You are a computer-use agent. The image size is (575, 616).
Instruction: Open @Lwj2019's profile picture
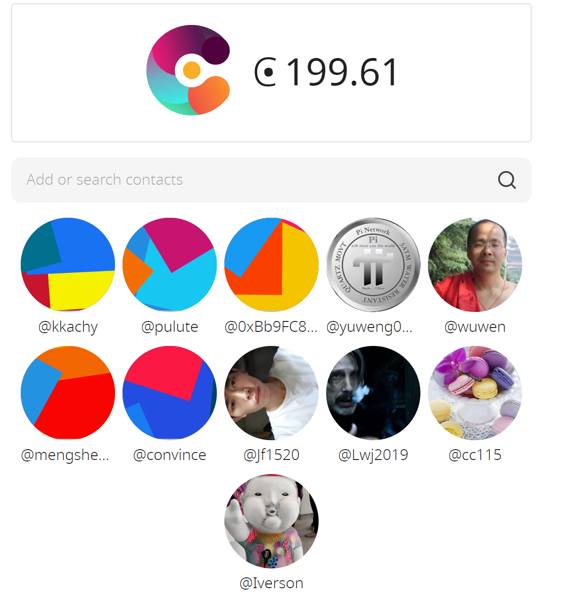pos(373,393)
